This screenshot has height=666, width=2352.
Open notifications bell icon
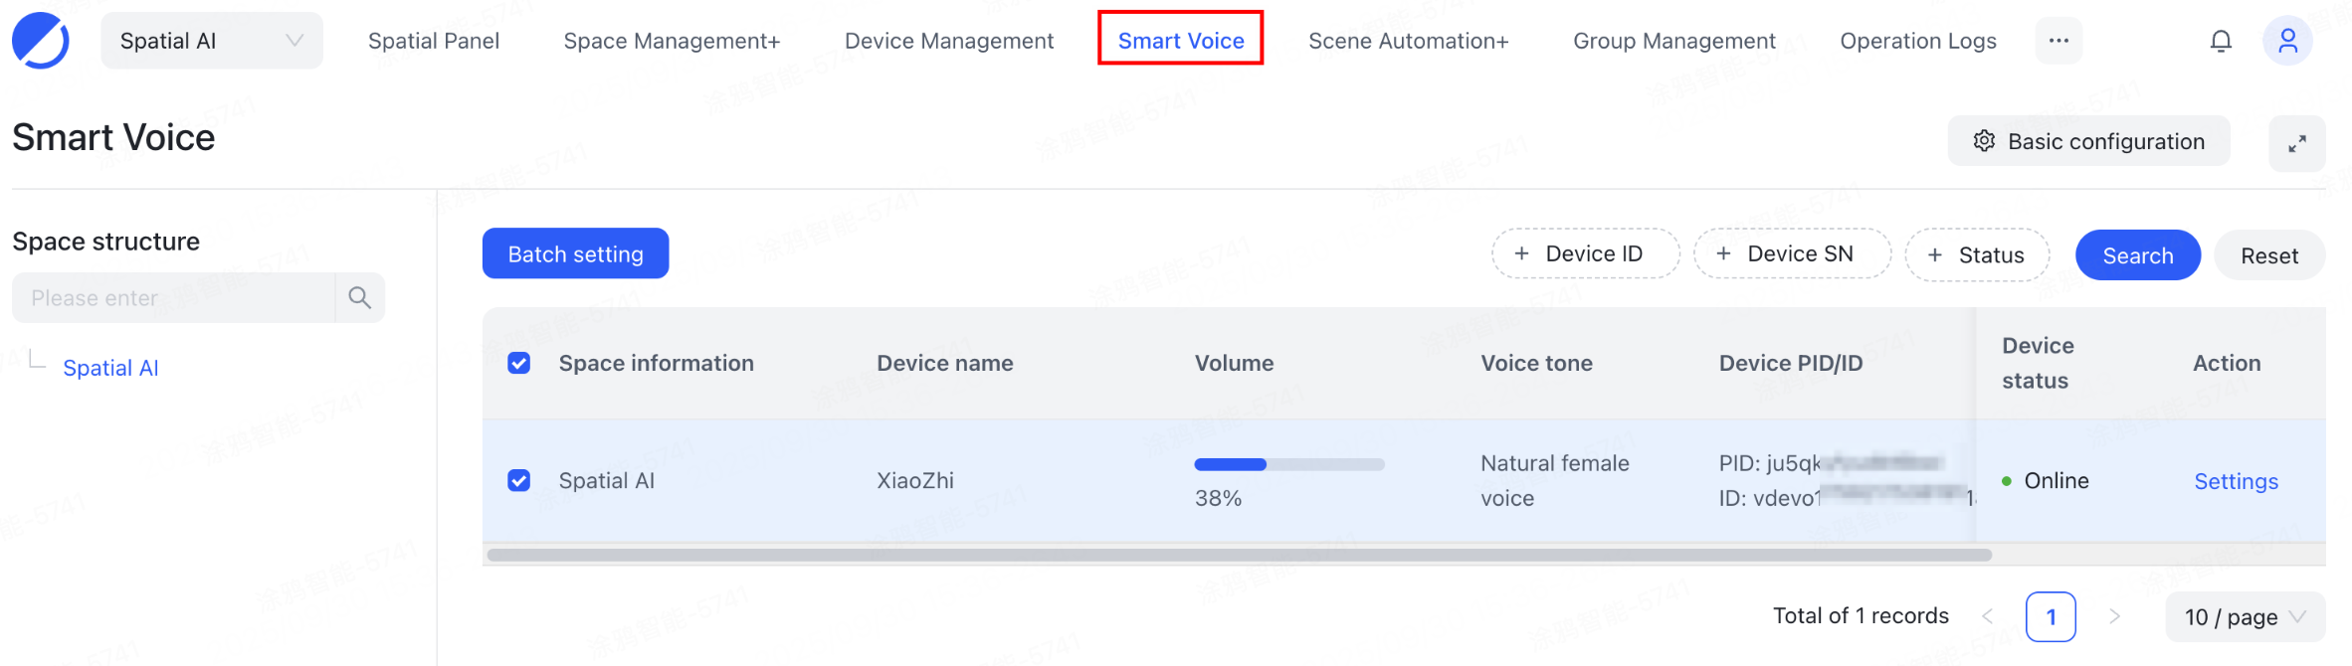click(x=2221, y=41)
